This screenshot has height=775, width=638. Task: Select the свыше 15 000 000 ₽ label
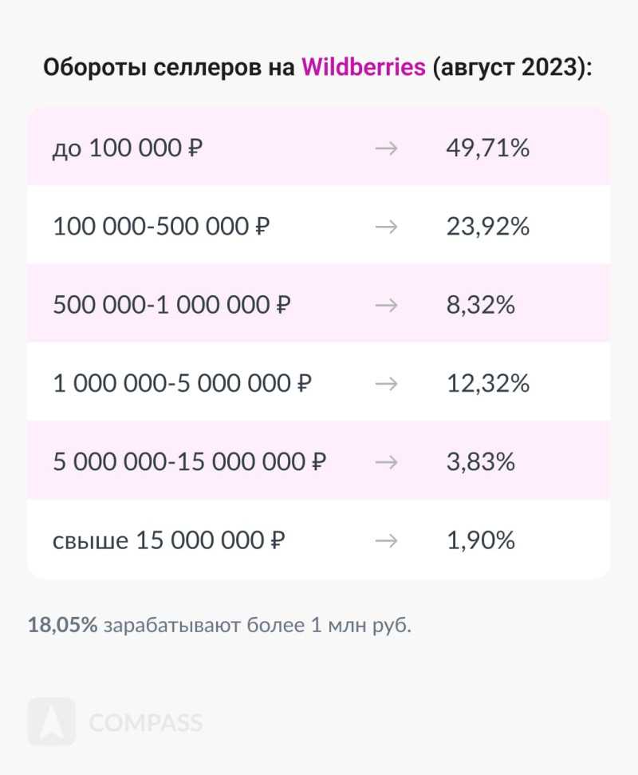point(169,540)
